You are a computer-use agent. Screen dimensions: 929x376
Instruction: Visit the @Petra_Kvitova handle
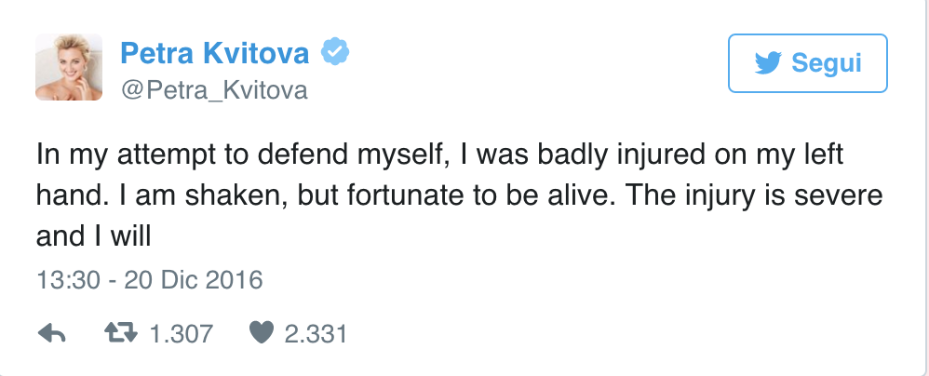[213, 90]
